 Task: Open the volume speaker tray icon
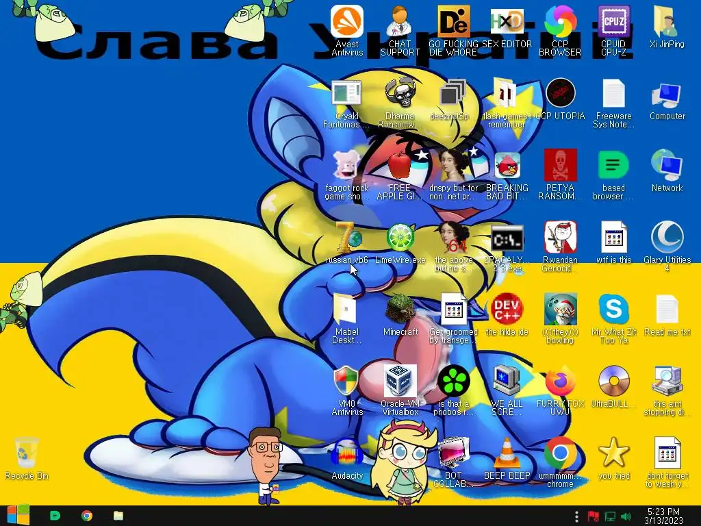(626, 516)
